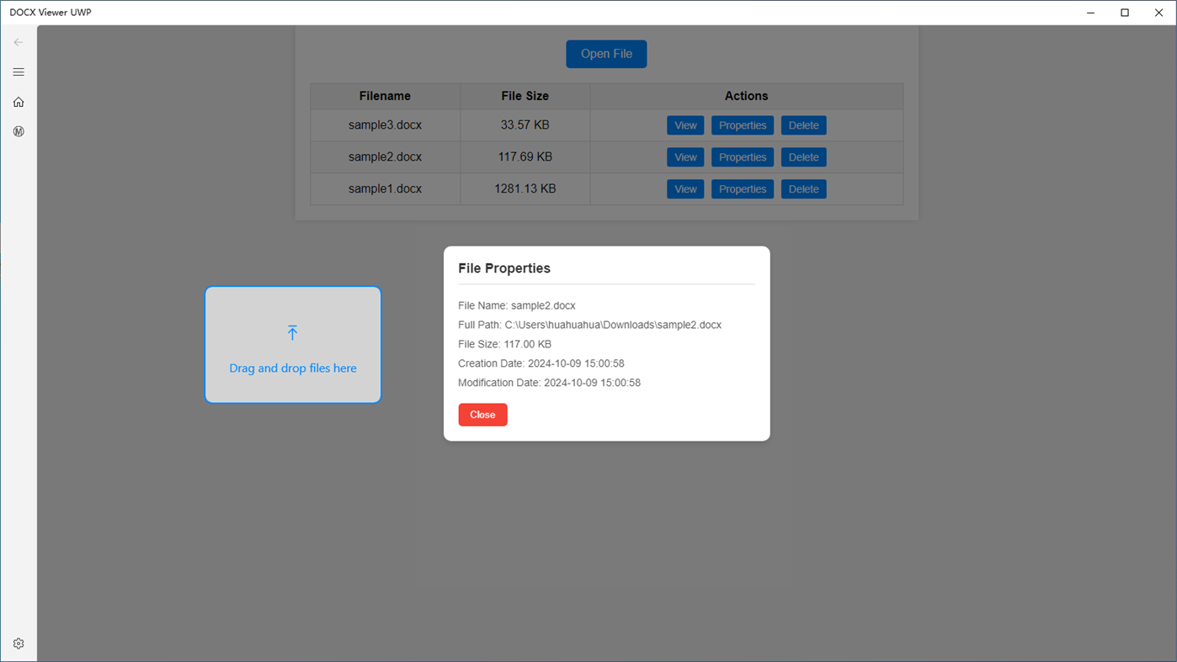This screenshot has height=662, width=1177.
Task: Delete sample3.docx
Action: (x=803, y=125)
